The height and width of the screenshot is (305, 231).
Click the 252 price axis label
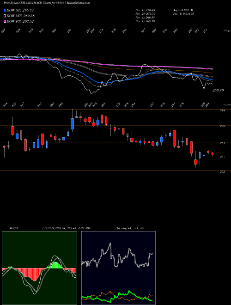coord(223,172)
